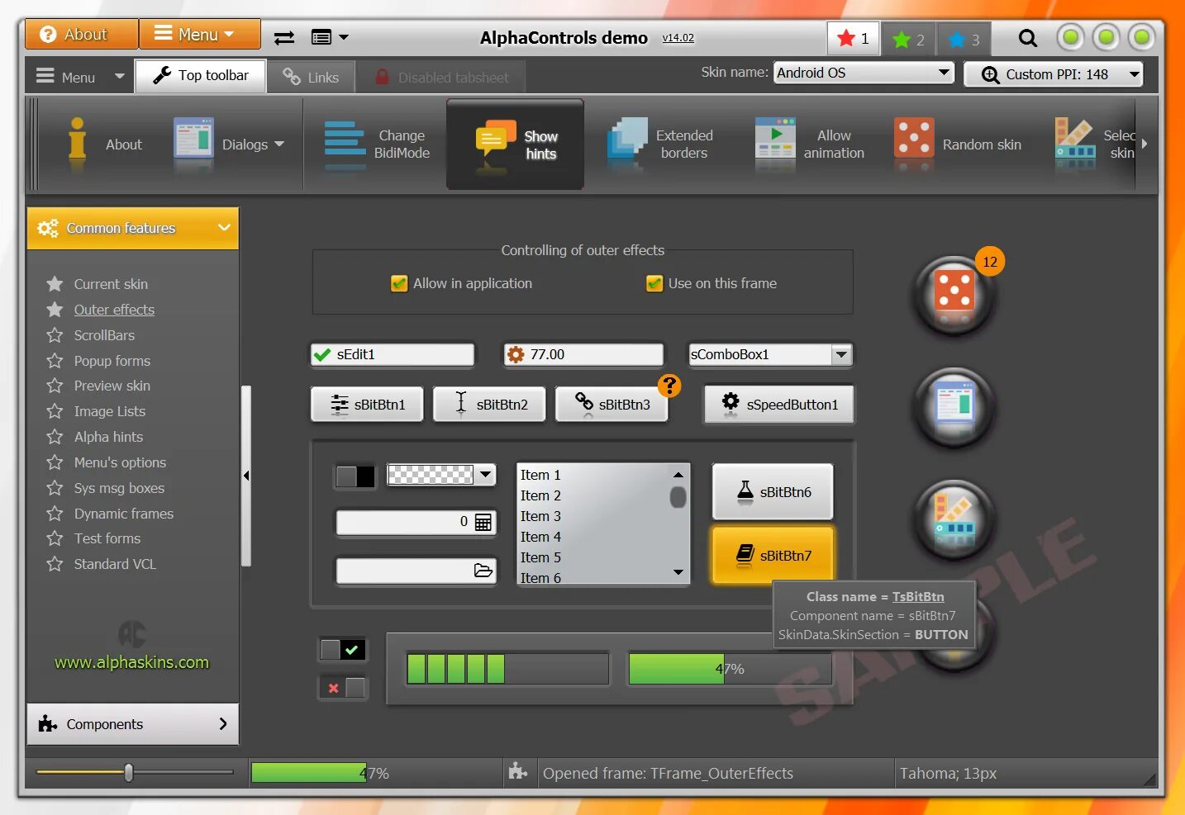Select the blue star button 3
Viewport: 1185px width, 815px height.
tap(964, 39)
